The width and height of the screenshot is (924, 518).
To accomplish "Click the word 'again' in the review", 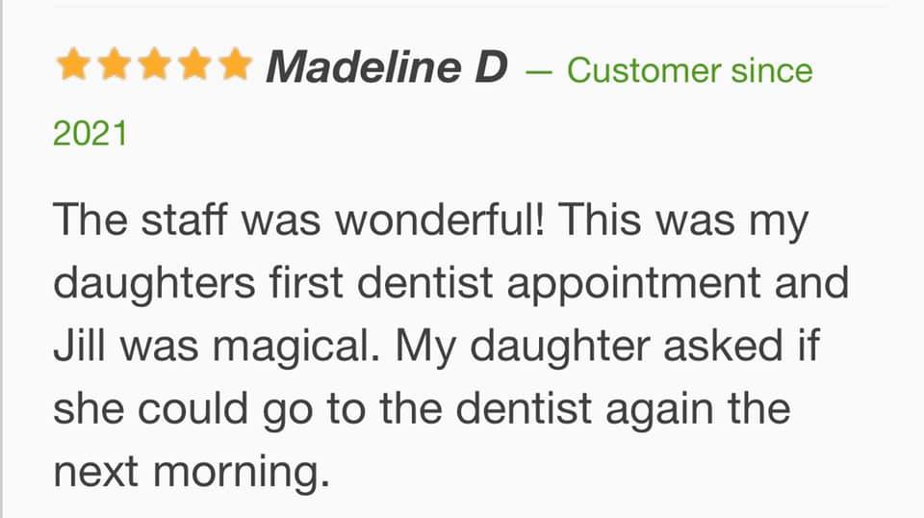I will (x=660, y=411).
